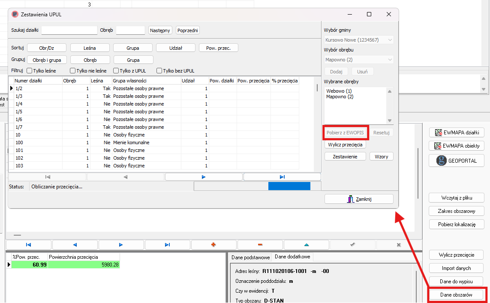Go to previous record in dialog grid navigator
The width and height of the screenshot is (490, 303).
[x=126, y=177]
